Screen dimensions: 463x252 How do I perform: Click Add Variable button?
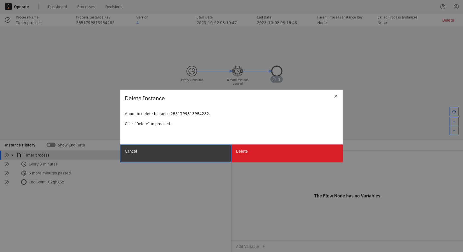[x=250, y=246]
